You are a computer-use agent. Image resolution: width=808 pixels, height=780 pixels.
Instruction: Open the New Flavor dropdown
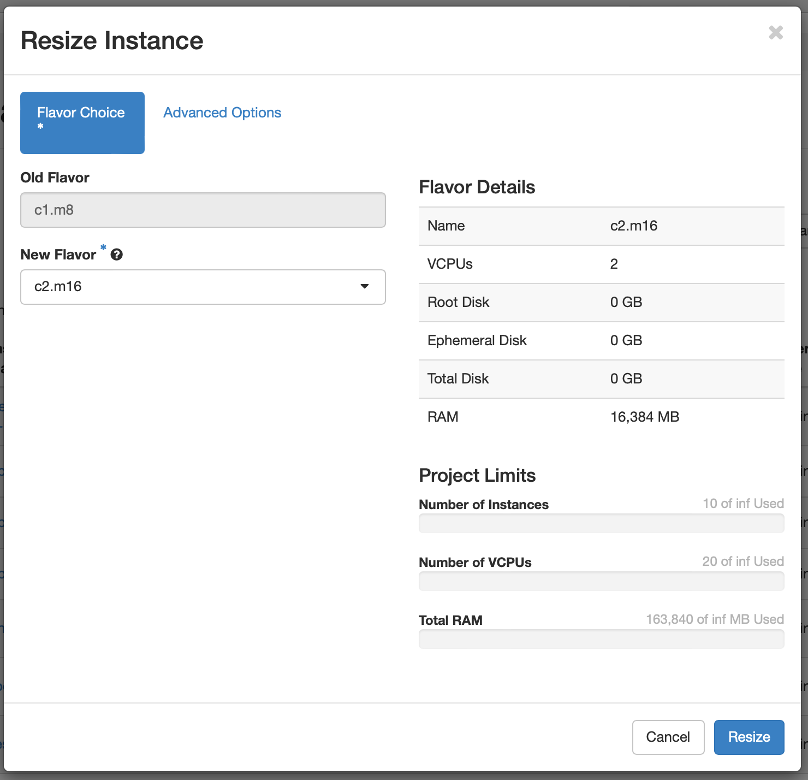coord(203,287)
